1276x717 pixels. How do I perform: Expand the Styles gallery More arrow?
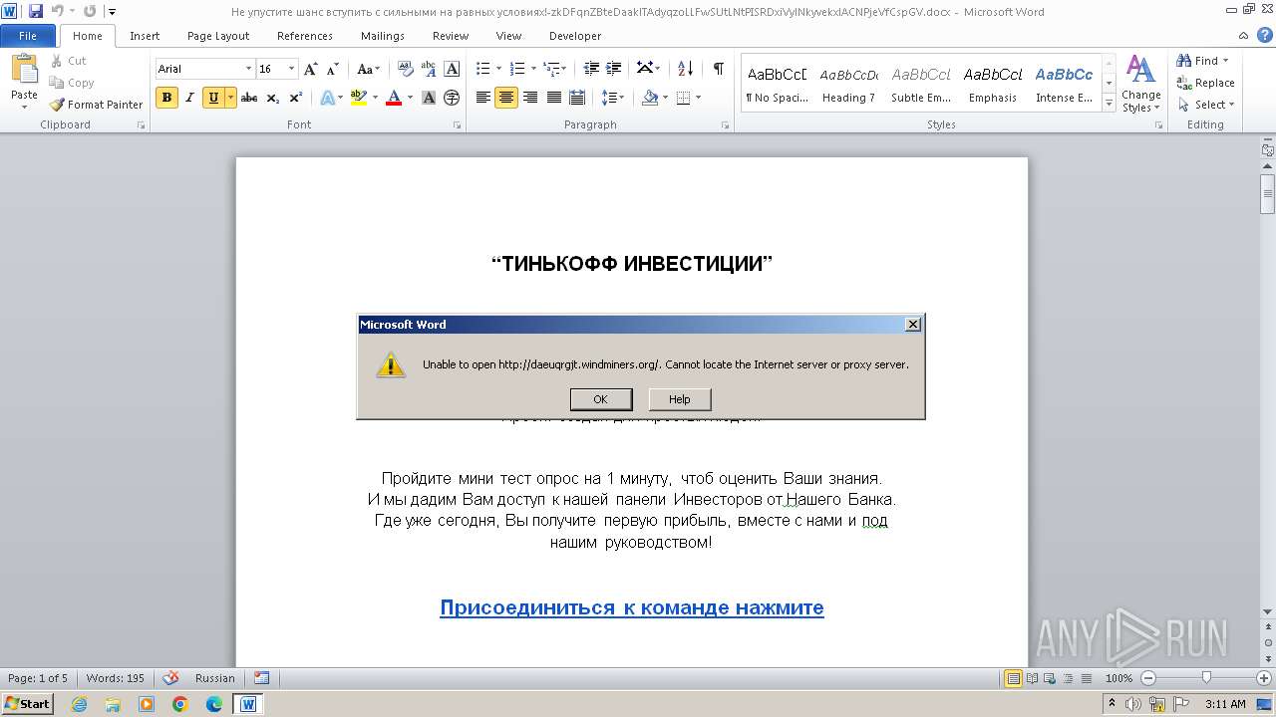pyautogui.click(x=1110, y=104)
